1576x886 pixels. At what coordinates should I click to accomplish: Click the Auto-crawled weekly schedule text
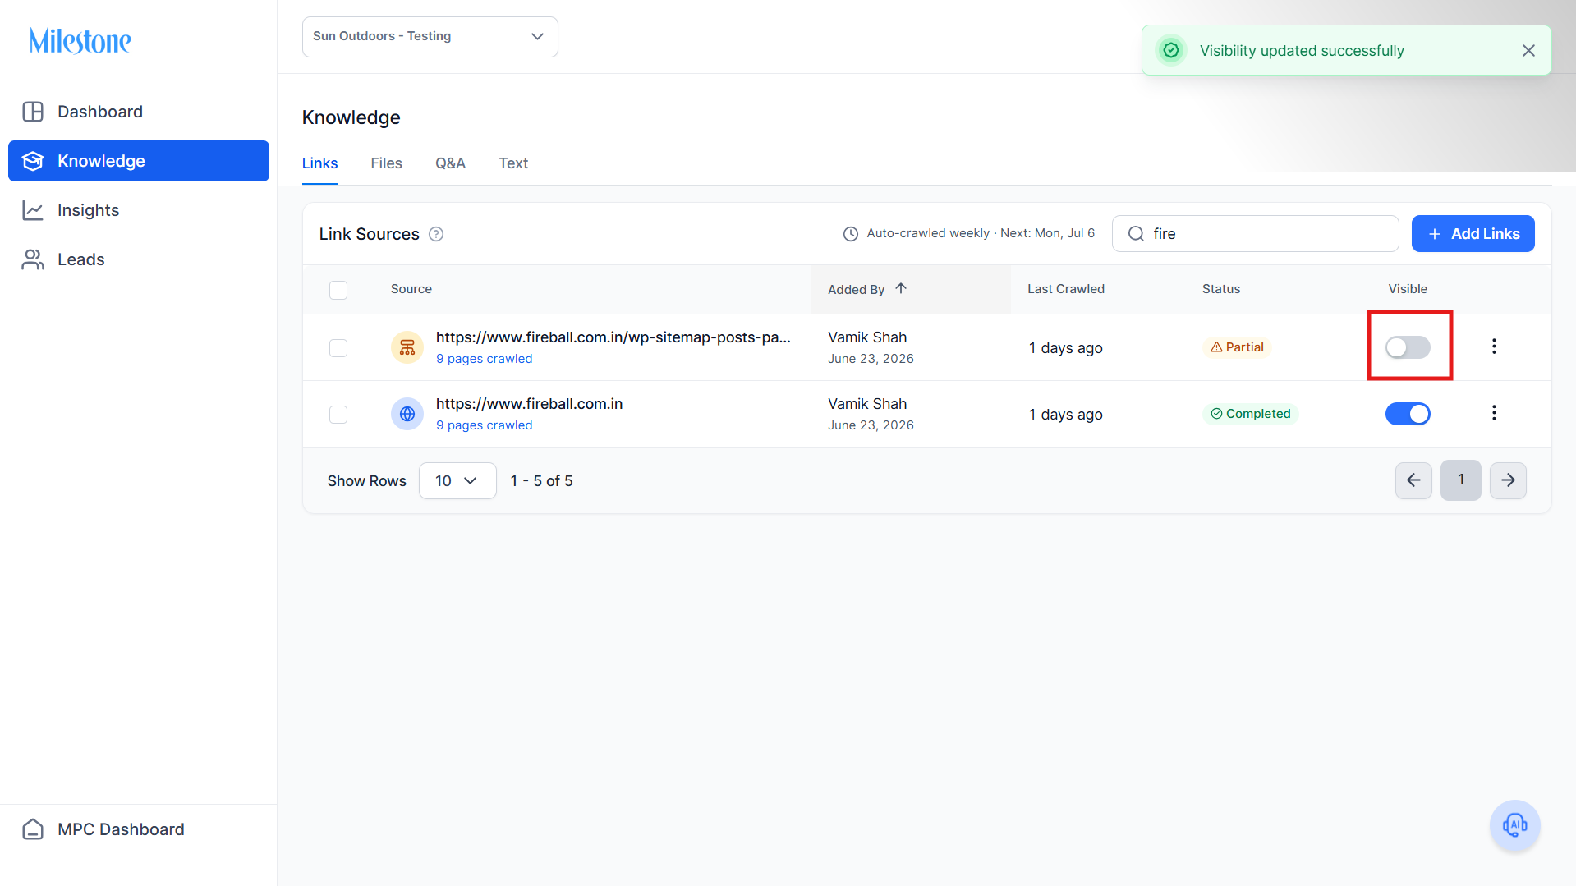click(x=981, y=233)
